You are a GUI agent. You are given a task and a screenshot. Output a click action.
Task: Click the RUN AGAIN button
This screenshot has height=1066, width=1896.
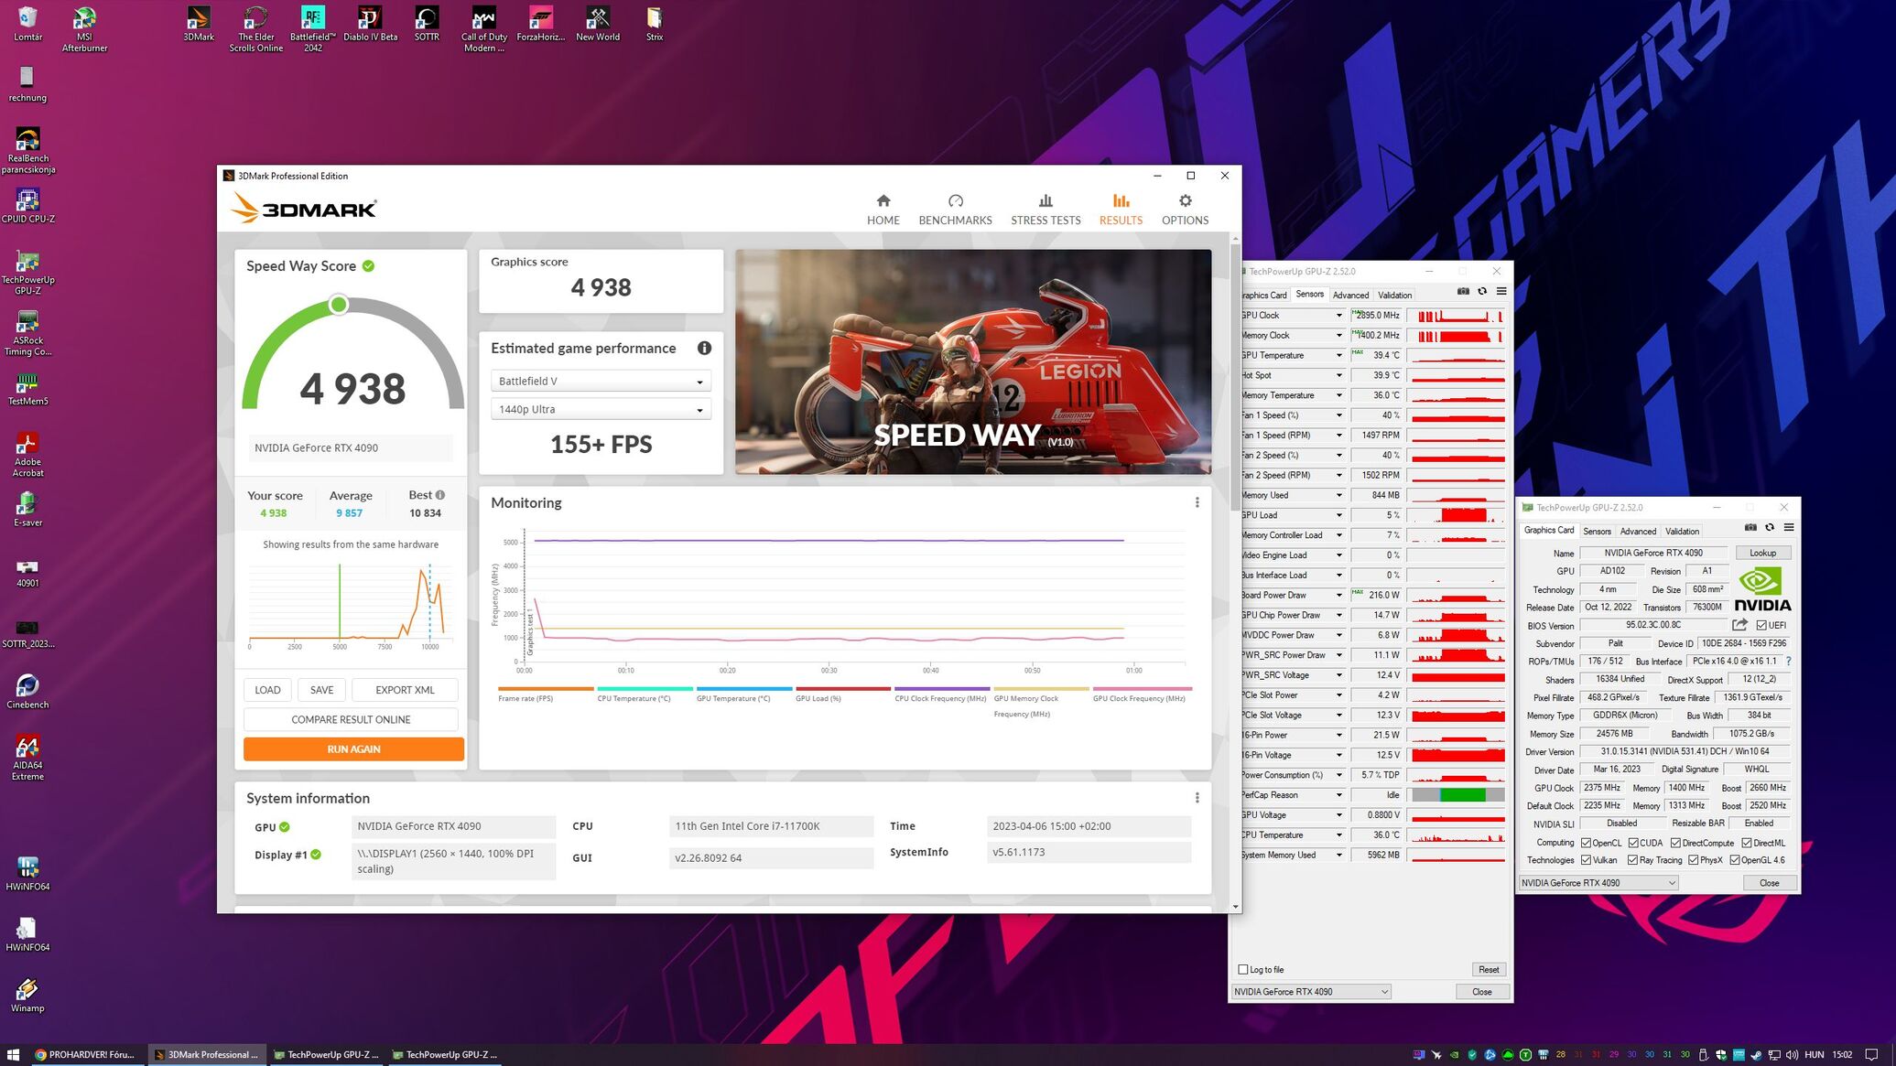pyautogui.click(x=353, y=749)
